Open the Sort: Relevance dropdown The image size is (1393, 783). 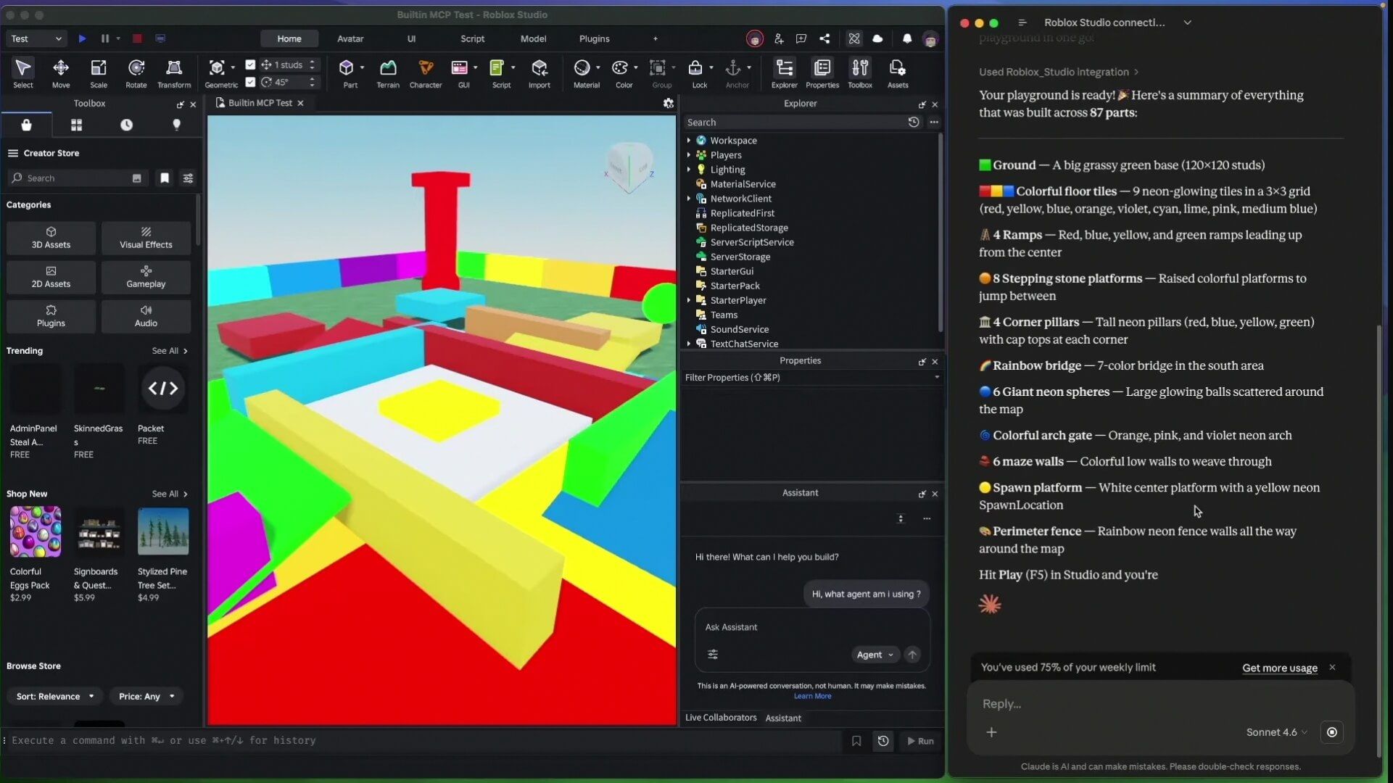click(55, 697)
